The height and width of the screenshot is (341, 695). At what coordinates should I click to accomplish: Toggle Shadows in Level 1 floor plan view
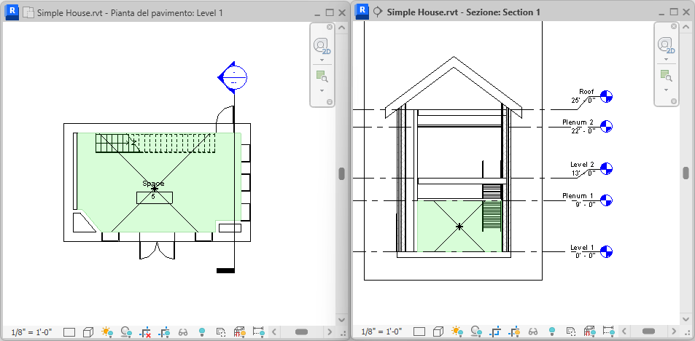[127, 332]
